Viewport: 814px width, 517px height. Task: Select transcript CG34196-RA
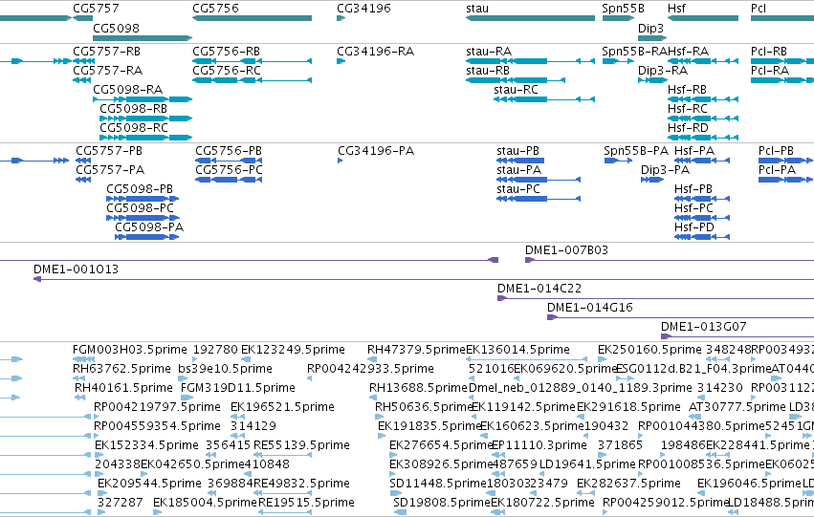375,52
